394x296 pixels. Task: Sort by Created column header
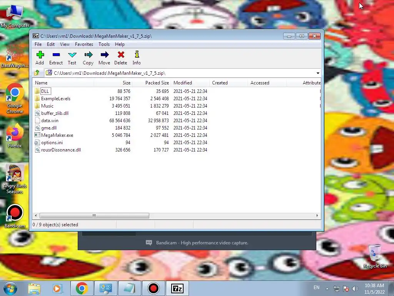pos(229,83)
